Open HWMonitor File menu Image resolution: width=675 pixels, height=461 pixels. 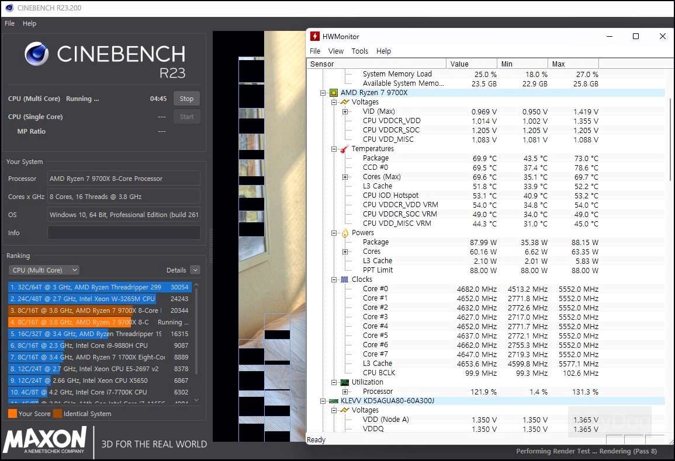314,51
